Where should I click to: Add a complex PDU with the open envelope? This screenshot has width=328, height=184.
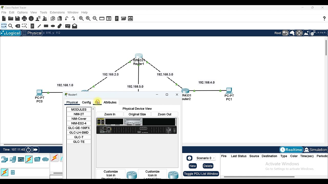point(75,26)
